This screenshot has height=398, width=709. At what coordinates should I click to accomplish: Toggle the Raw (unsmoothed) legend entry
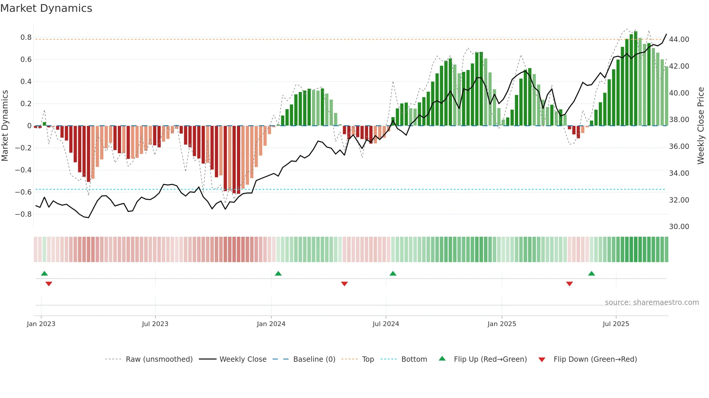149,359
